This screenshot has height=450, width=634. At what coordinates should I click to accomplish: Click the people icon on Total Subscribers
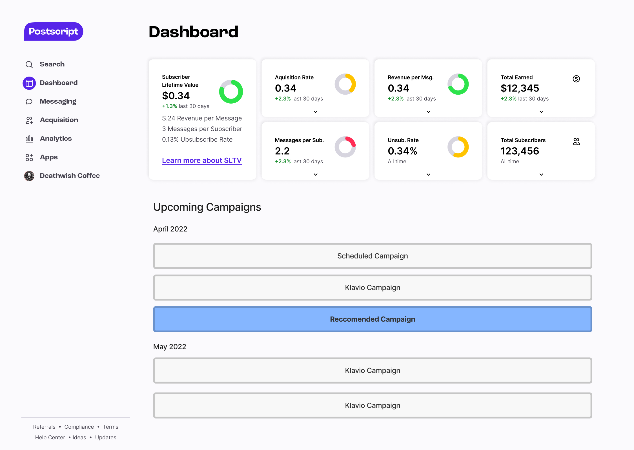click(x=576, y=142)
